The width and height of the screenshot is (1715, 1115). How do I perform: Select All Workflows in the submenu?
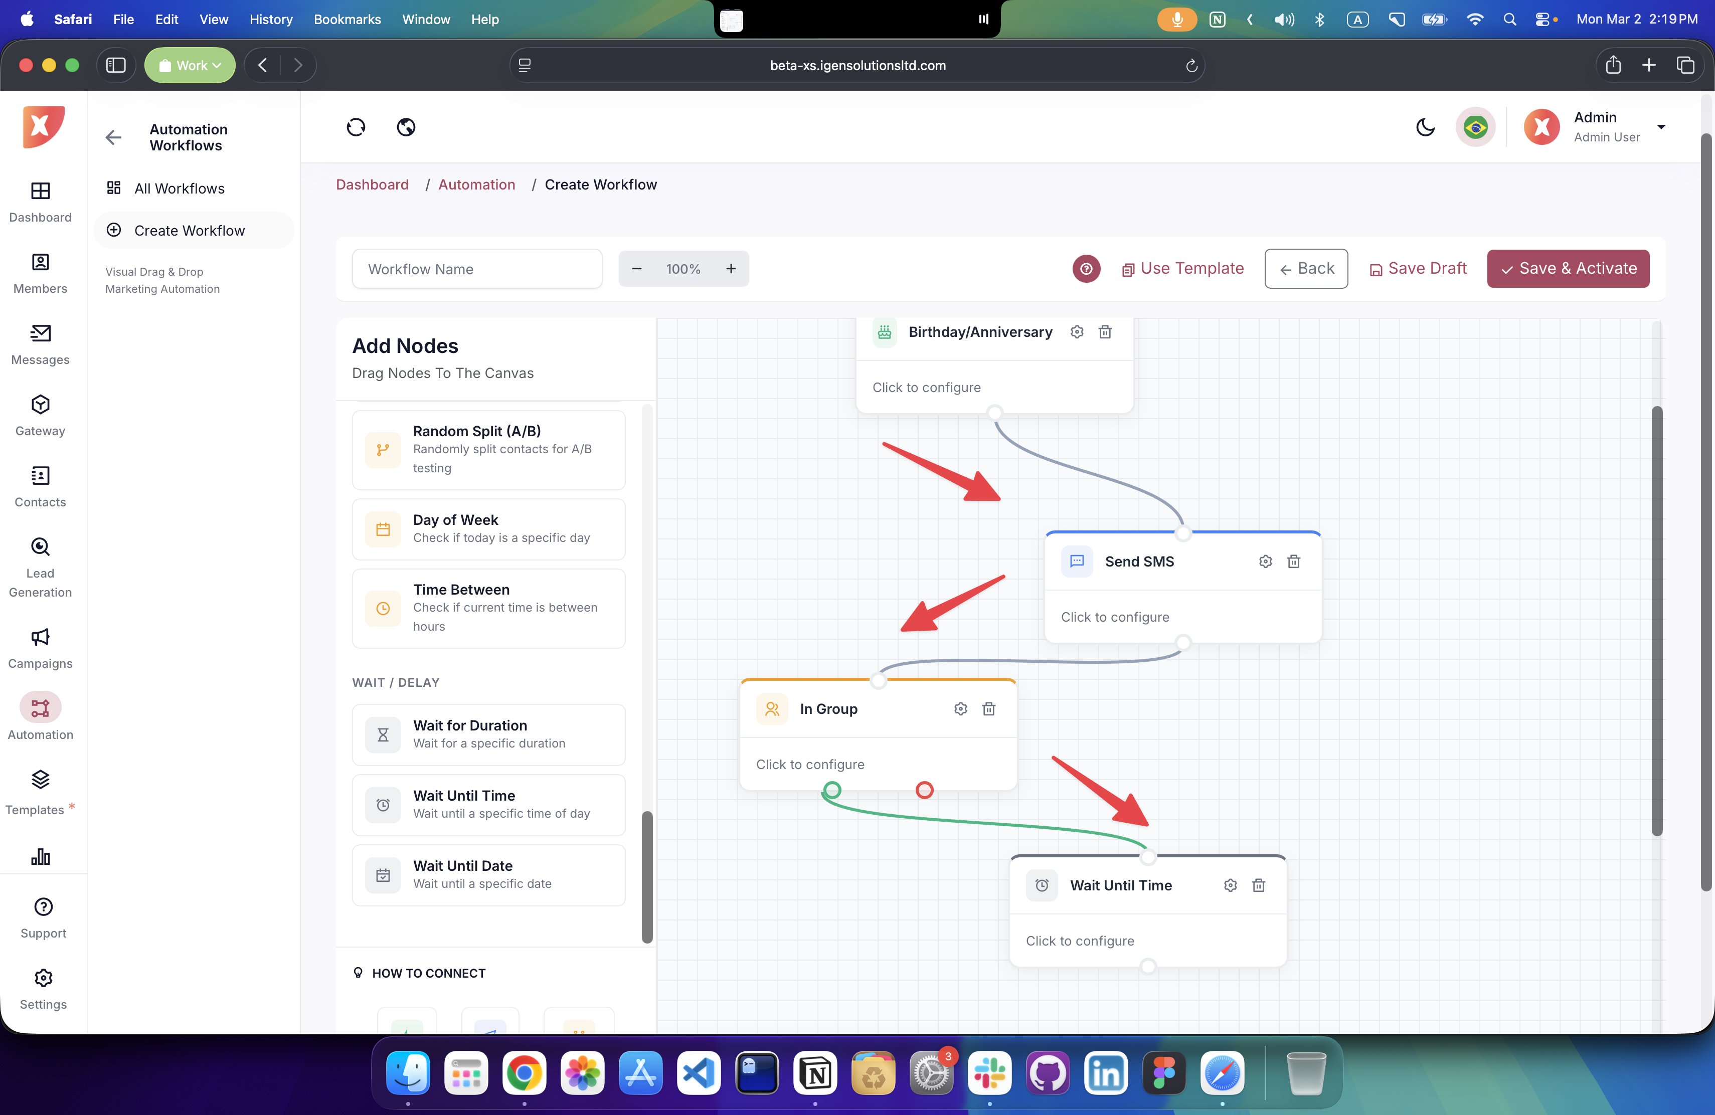click(x=180, y=189)
